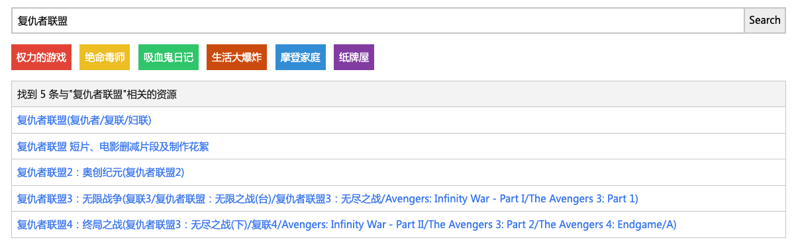Pick the blue 摩登家庭 tag

[301, 58]
